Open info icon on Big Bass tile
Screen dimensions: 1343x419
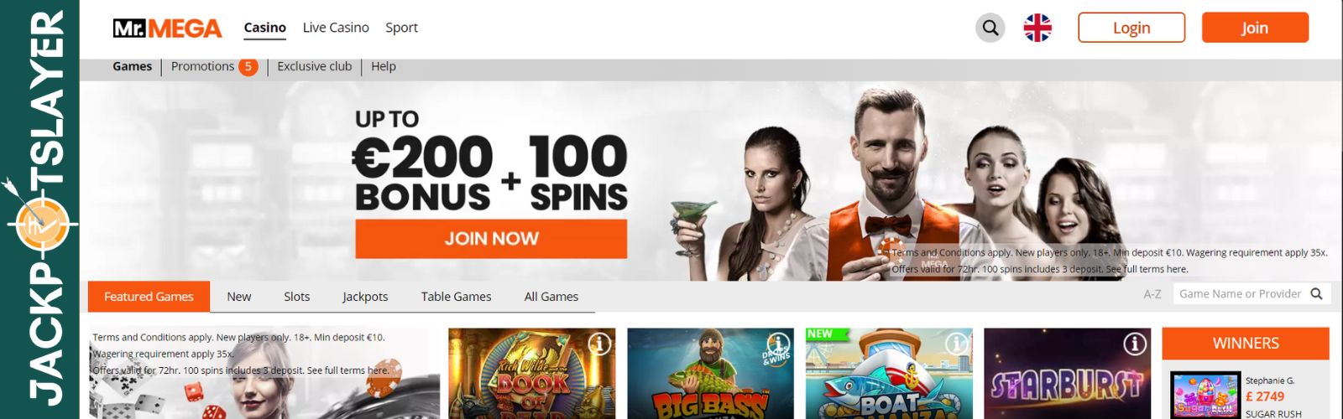pyautogui.click(x=778, y=344)
